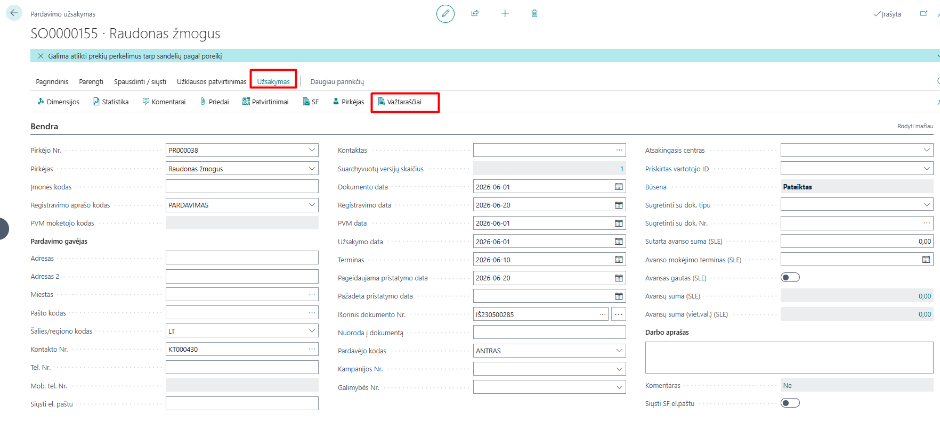Open lookup ellipsis in Kontakto Nr. field
Image resolution: width=940 pixels, height=423 pixels.
pyautogui.click(x=312, y=349)
